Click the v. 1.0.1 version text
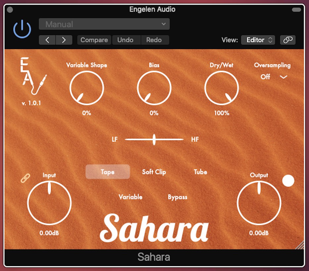 pos(31,103)
